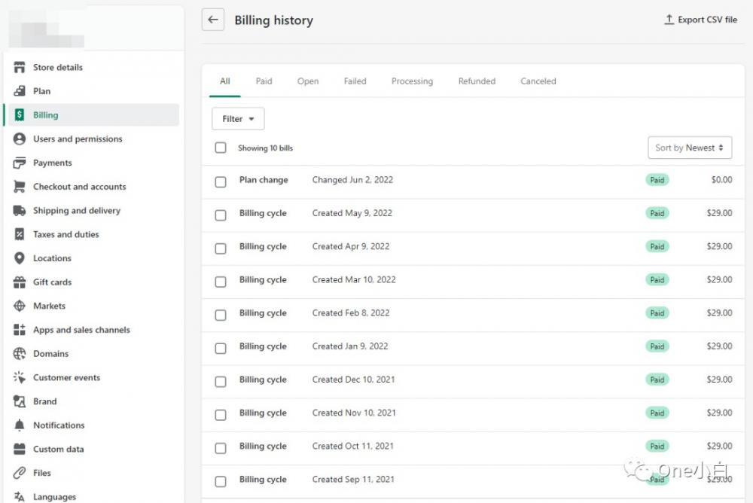The width and height of the screenshot is (753, 503).
Task: Click the Taxes and duties receipt icon
Action: click(x=20, y=234)
